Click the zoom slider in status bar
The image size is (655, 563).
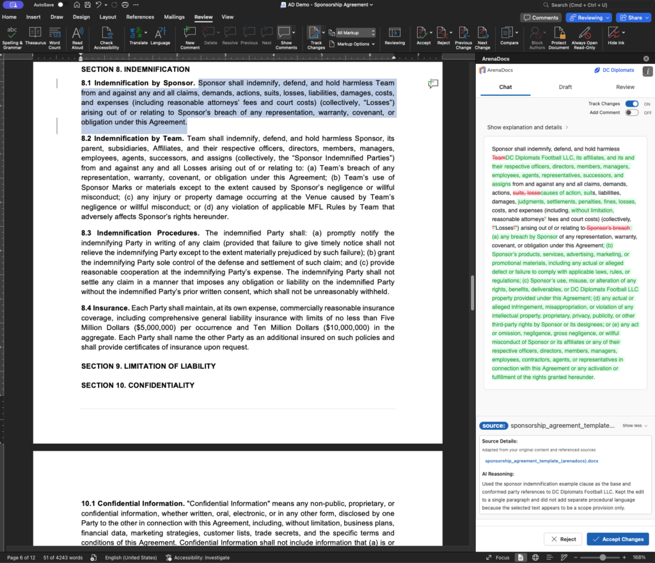coord(602,557)
